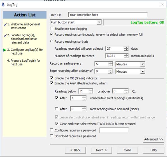Click the 'or above' temperature field
The height and width of the screenshot is (157, 167).
click(x=118, y=91)
